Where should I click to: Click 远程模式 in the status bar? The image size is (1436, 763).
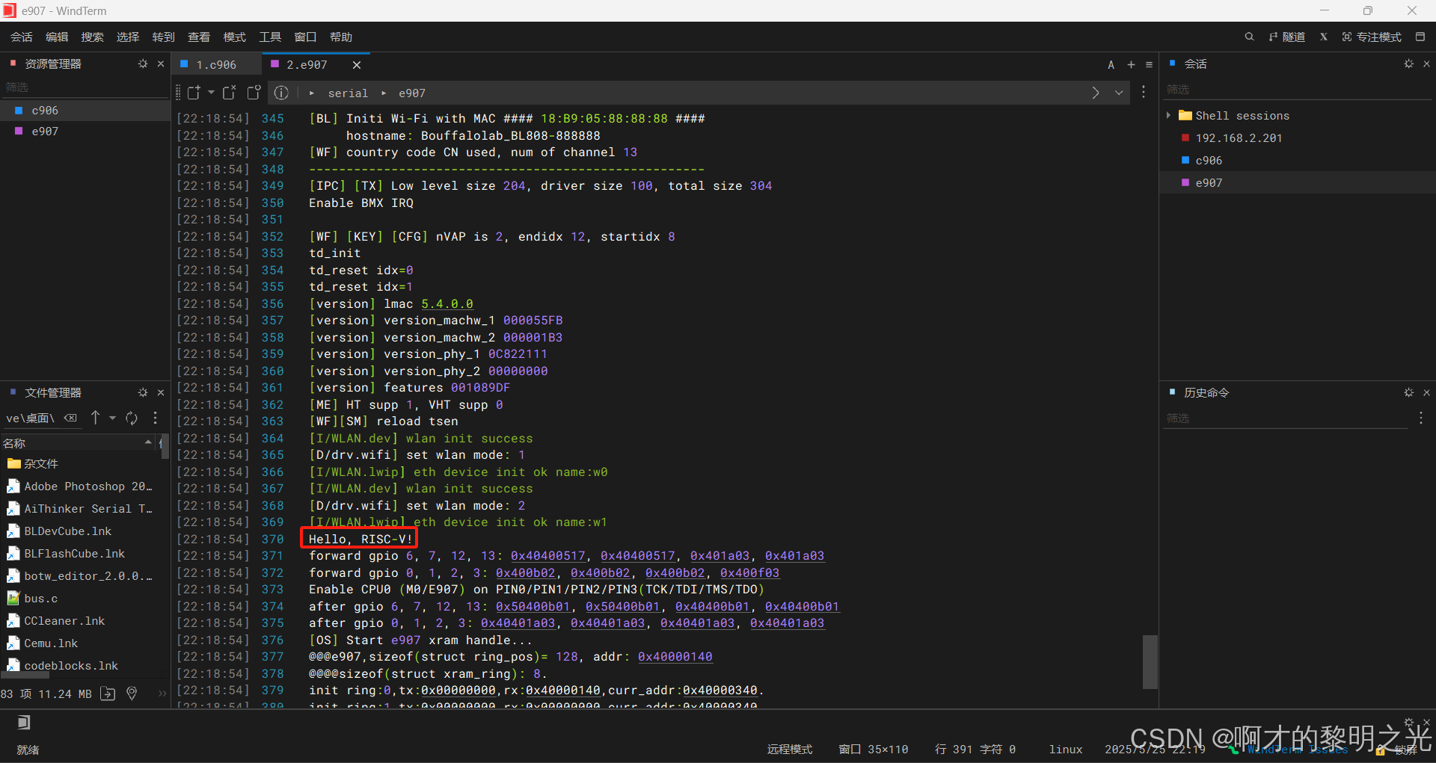(790, 750)
